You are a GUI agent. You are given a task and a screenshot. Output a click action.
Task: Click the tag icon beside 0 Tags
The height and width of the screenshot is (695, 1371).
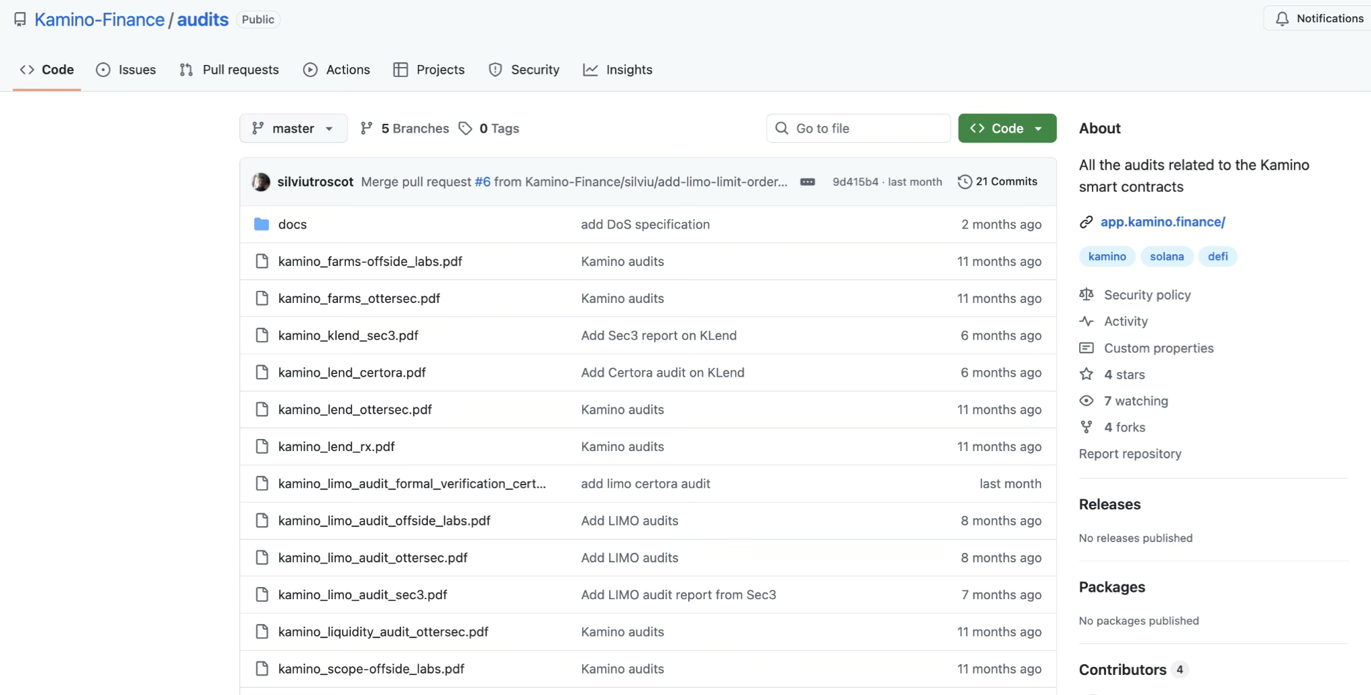click(465, 128)
